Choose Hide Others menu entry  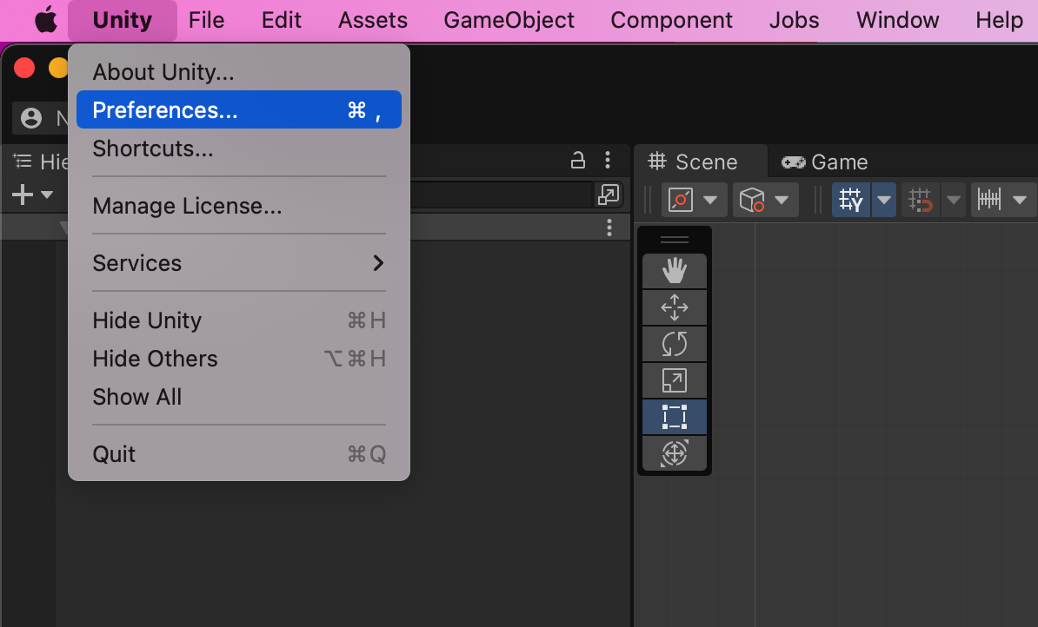(239, 359)
